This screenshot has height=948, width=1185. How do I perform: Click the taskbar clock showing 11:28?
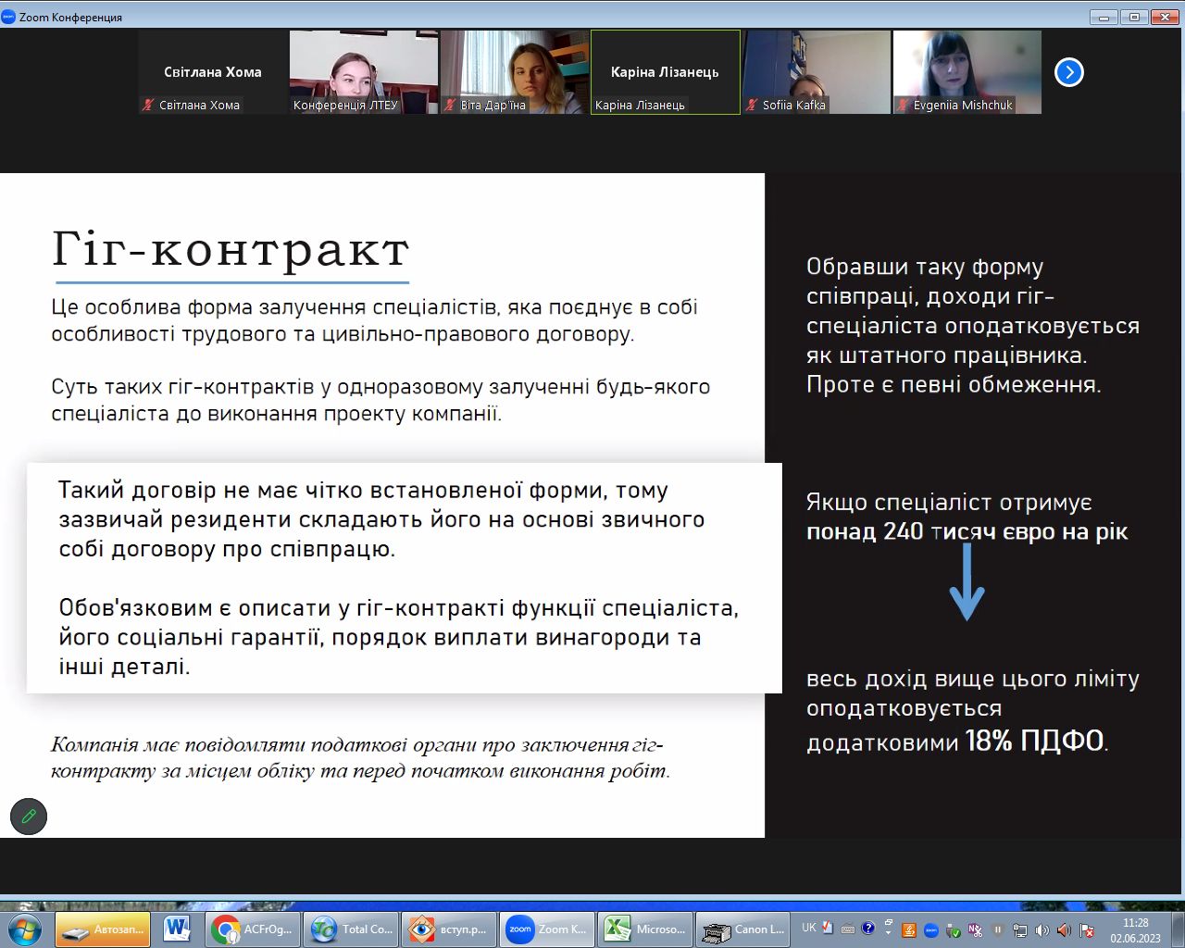click(1135, 929)
